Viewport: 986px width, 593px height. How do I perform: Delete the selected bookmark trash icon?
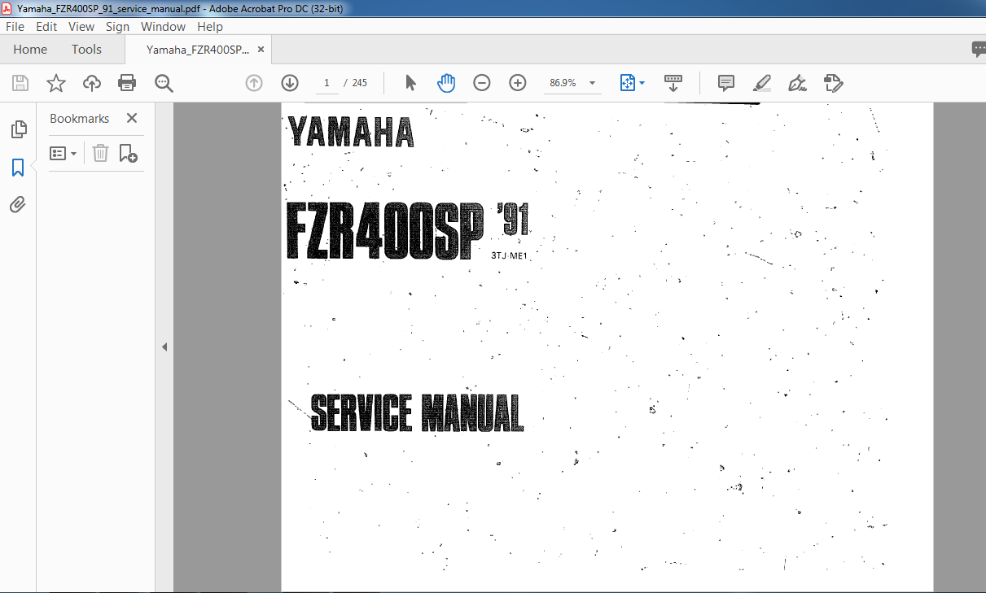tap(100, 153)
